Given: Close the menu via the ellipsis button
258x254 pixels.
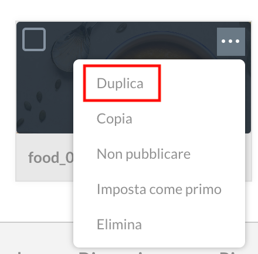Looking at the screenshot, I should [x=231, y=42].
